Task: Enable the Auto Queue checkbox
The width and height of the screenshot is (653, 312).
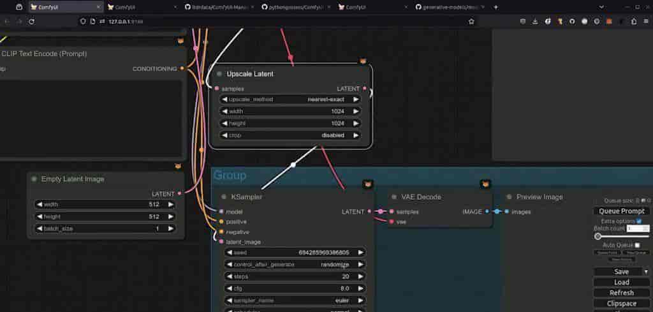Action: pos(637,246)
